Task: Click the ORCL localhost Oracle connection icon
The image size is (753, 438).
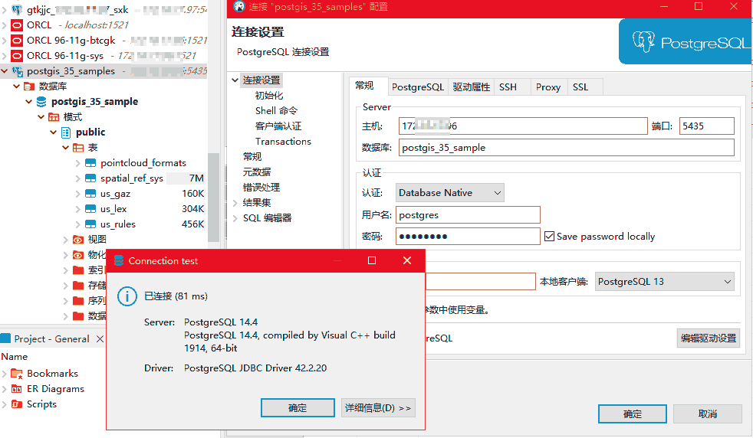Action: 17,25
